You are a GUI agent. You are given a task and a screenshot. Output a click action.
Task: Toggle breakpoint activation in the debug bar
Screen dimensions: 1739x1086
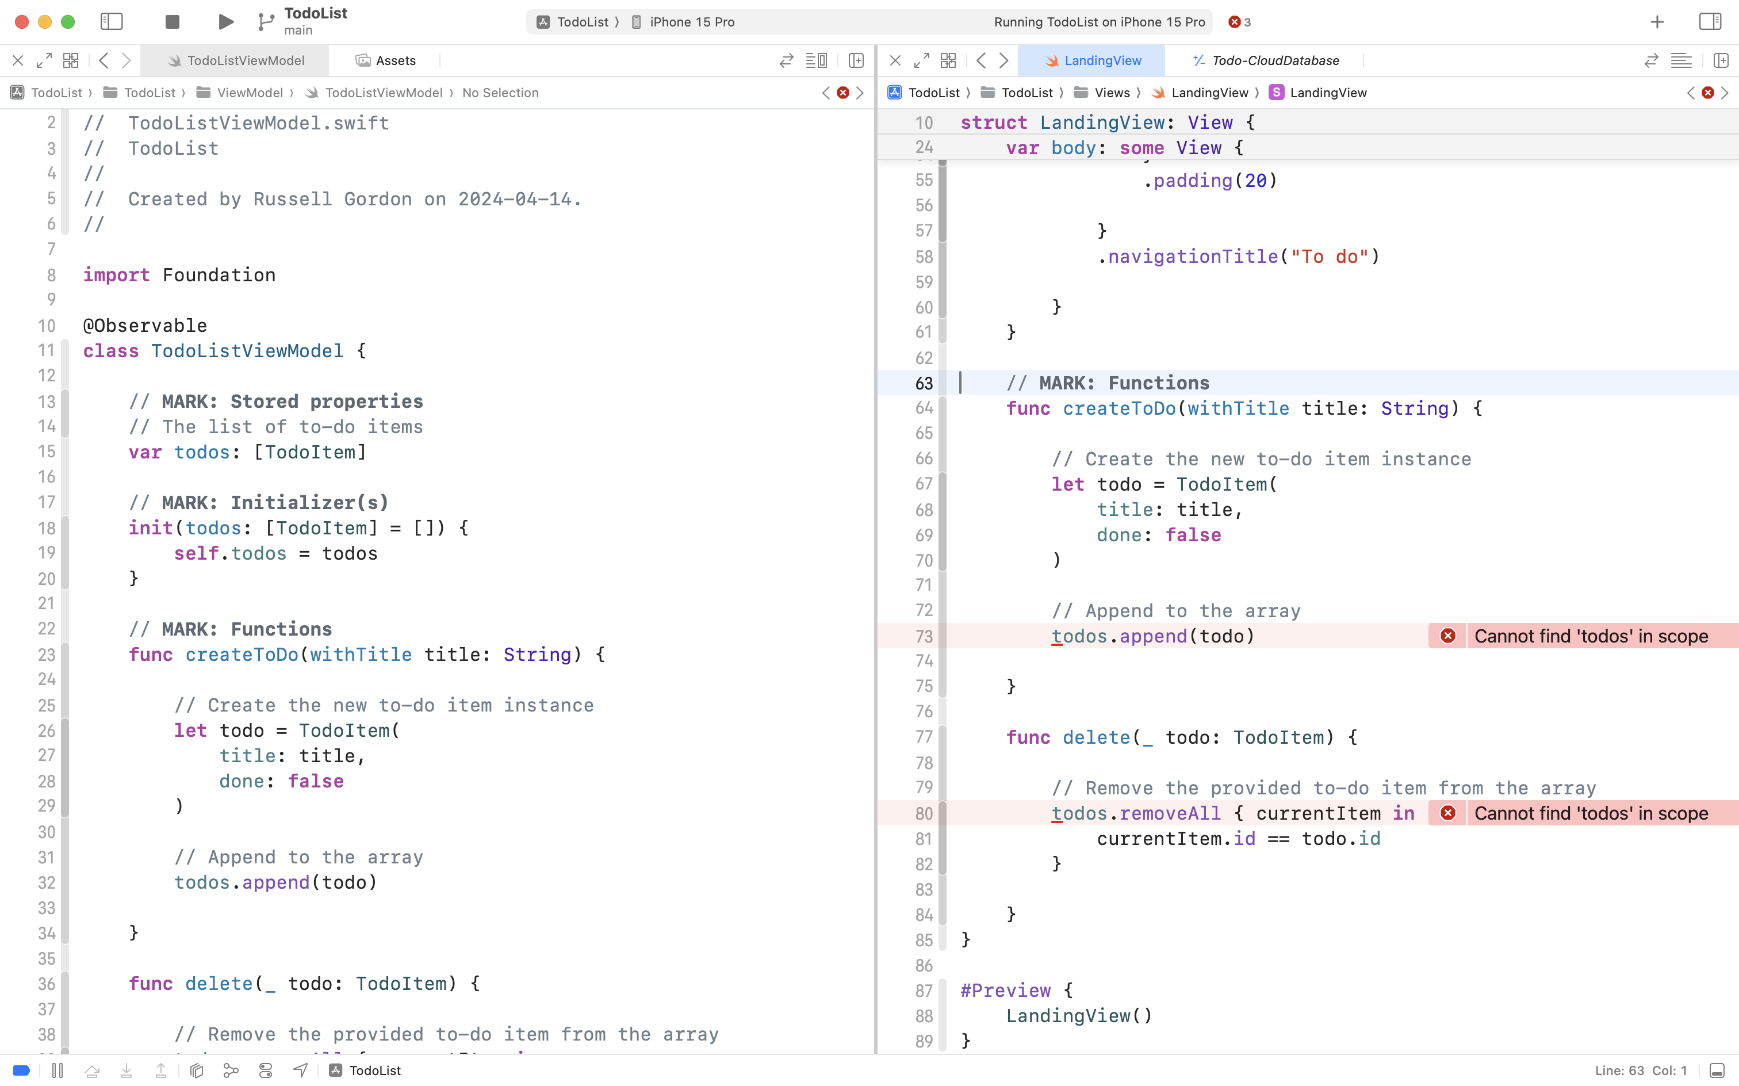(x=21, y=1070)
